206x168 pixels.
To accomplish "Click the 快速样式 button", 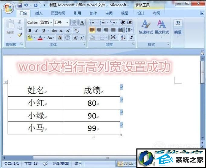I will [x=146, y=27].
